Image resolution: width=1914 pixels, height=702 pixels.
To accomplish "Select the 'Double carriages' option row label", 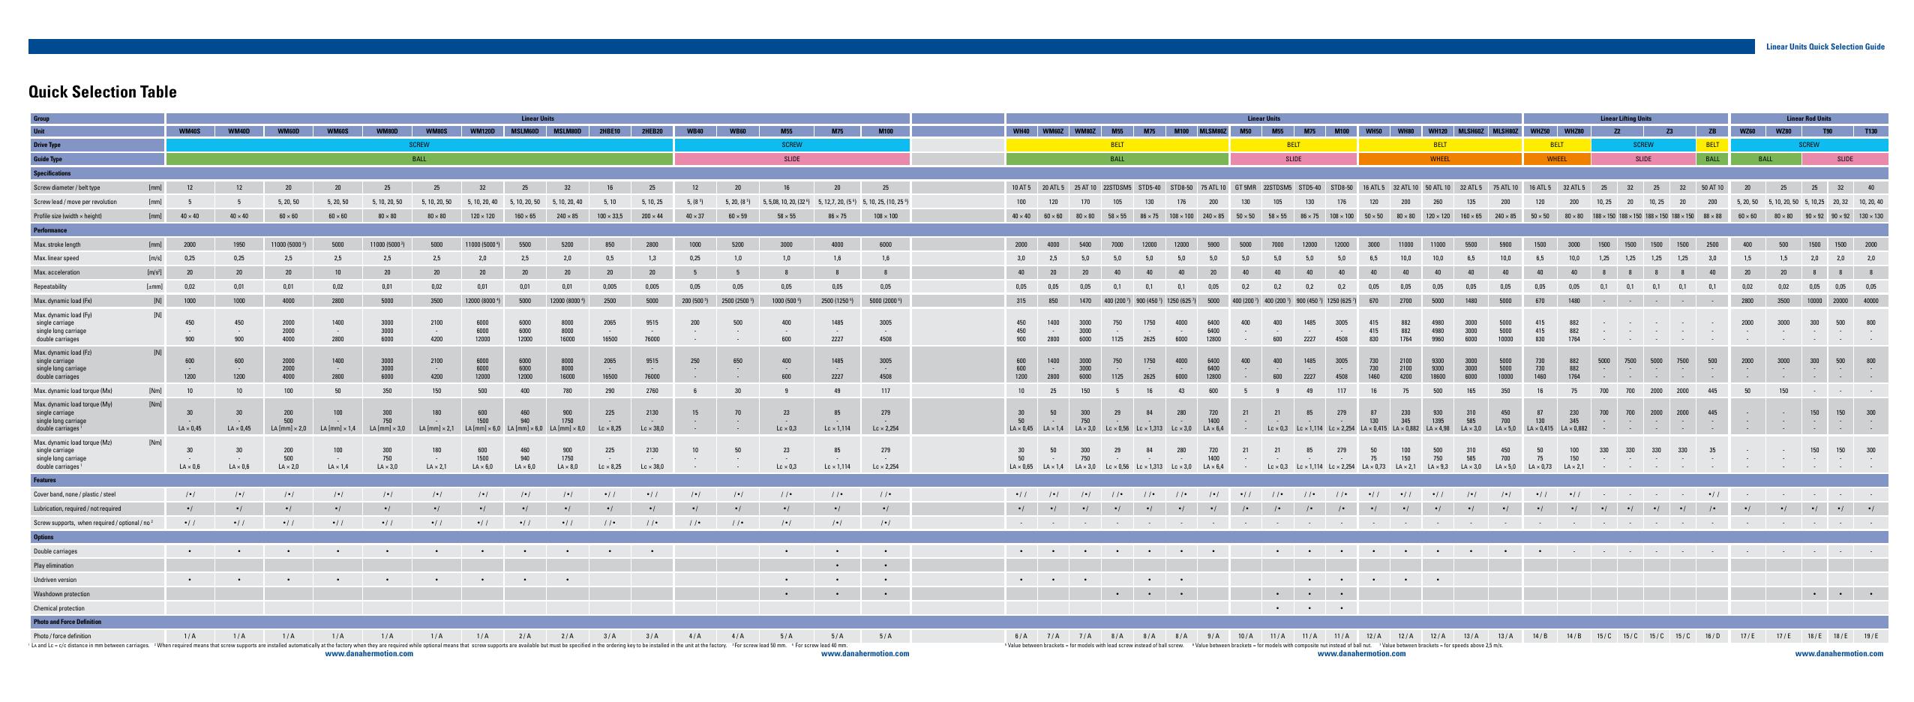I will 55,551.
